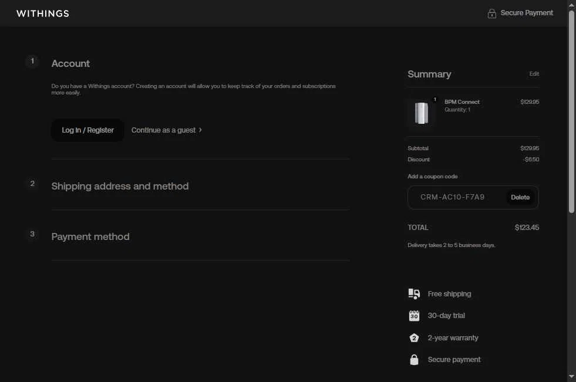Screen dimensions: 576x382
Task: Click the Add a coupon code label
Action: coord(432,177)
